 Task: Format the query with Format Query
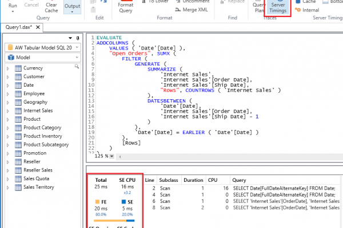126,7
